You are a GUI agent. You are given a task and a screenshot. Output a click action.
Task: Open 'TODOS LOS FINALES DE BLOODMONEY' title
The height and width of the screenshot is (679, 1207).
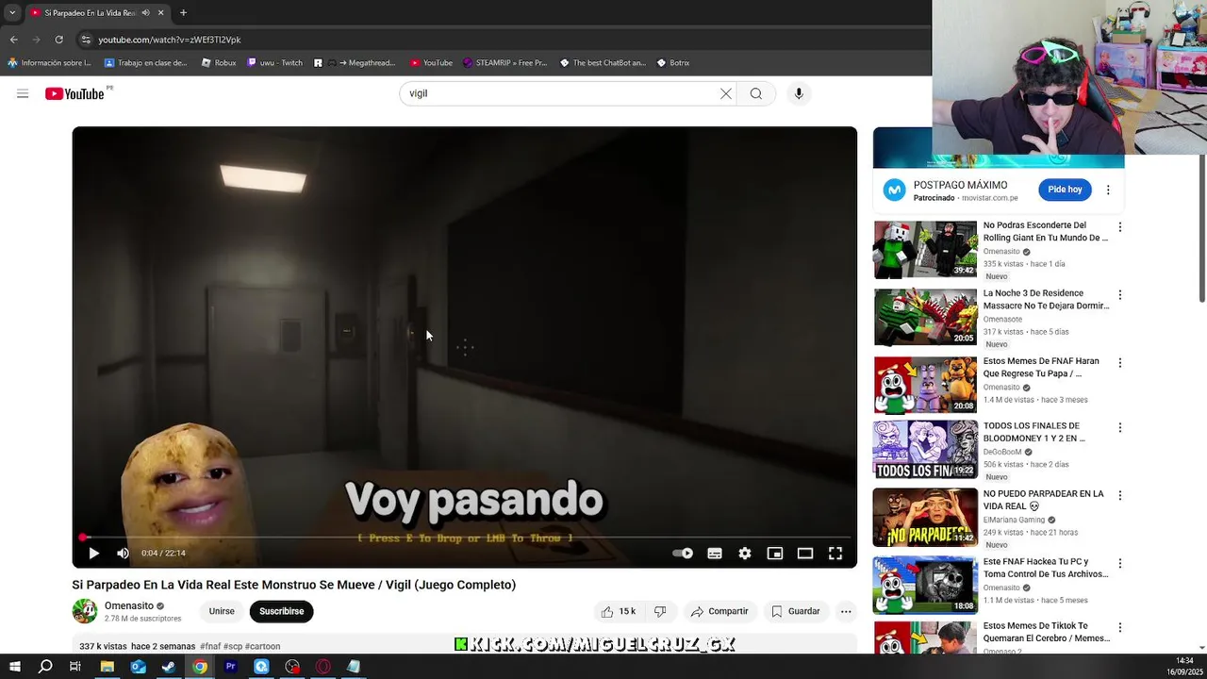click(1033, 432)
